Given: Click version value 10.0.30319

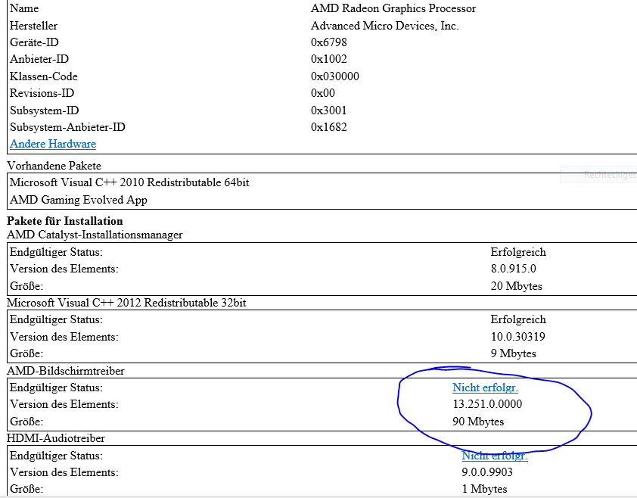Looking at the screenshot, I should [518, 337].
